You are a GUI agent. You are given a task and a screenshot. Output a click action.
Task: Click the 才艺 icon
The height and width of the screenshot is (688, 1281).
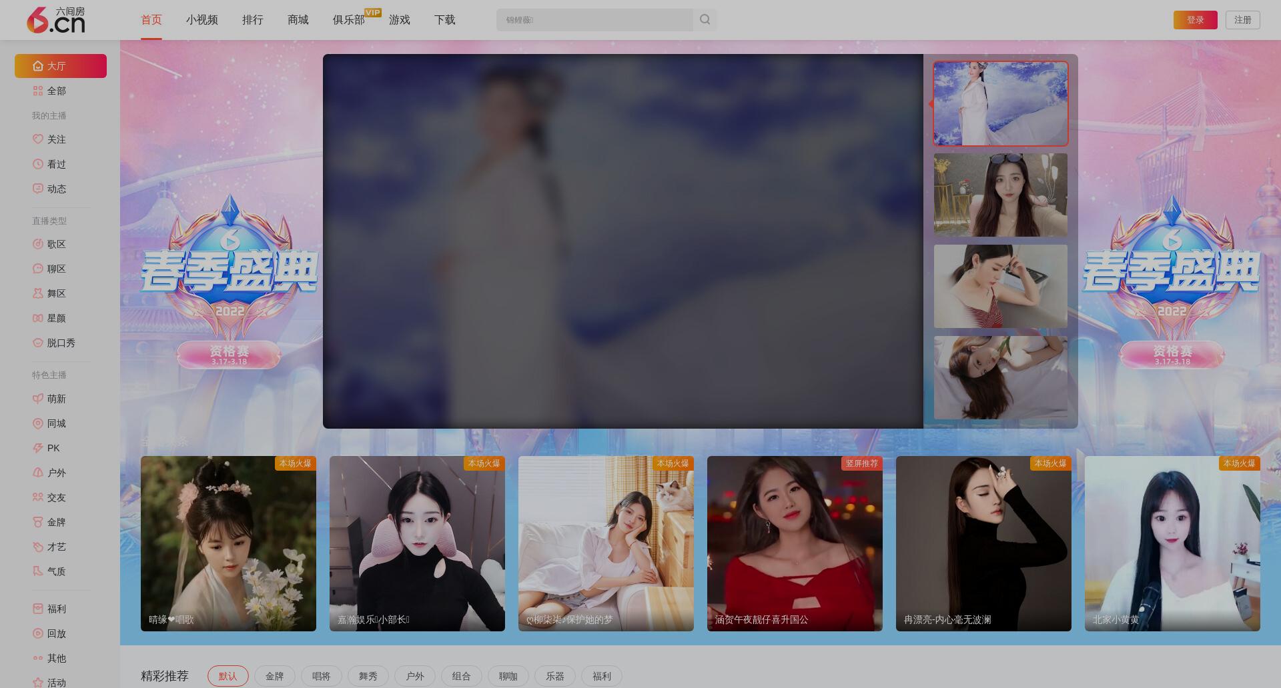pos(38,547)
